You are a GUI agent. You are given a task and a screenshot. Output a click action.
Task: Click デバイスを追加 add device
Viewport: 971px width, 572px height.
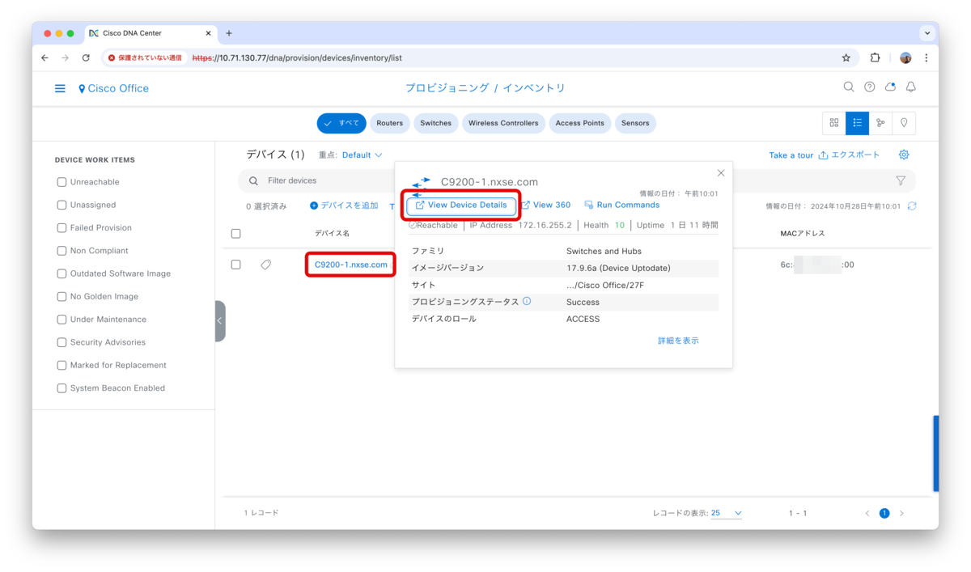[344, 206]
